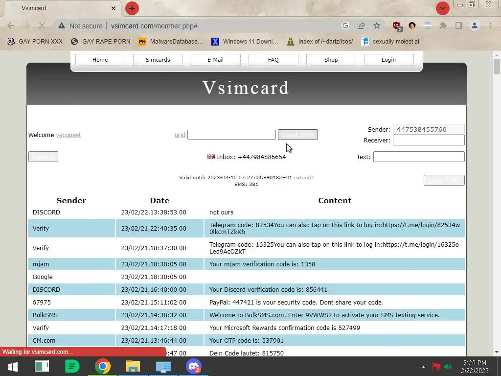Click the volume speaker tray icon
The image size is (501, 376).
pyautogui.click(x=448, y=367)
